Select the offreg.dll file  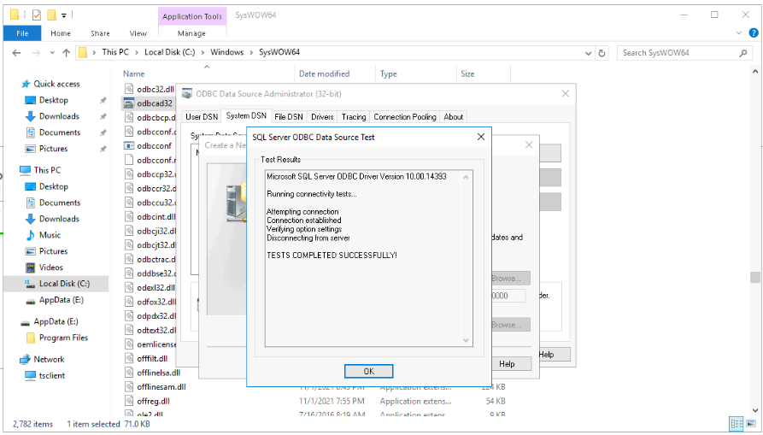coord(153,401)
